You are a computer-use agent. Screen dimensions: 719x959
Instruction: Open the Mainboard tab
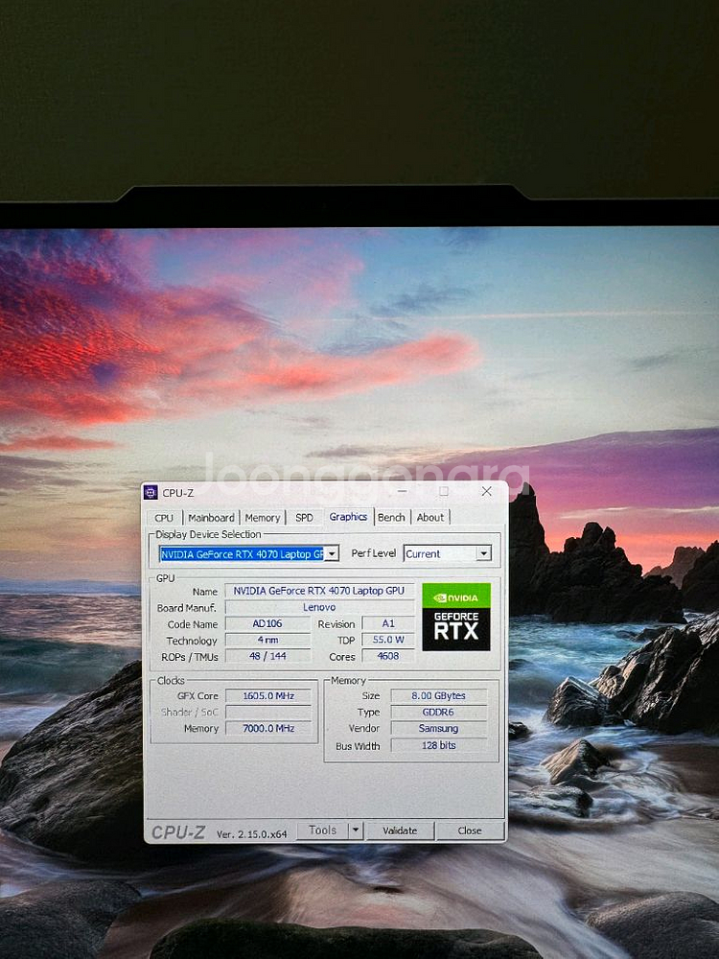(x=211, y=517)
